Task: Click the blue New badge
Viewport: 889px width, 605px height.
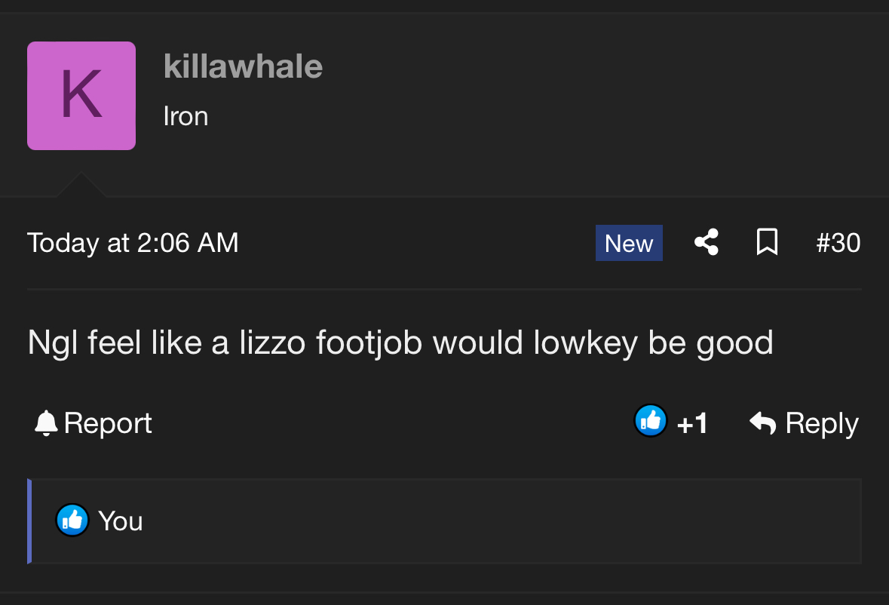Action: 629,243
